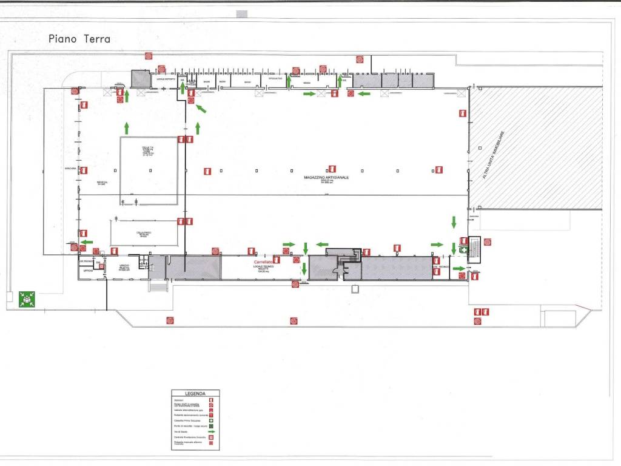Click the 'Vie di Esodo' legend entry
This screenshot has height=466, width=621.
[x=180, y=431]
